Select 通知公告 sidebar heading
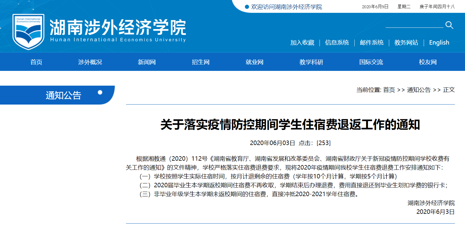Image resolution: width=465 pixels, height=228 pixels. click(63, 95)
